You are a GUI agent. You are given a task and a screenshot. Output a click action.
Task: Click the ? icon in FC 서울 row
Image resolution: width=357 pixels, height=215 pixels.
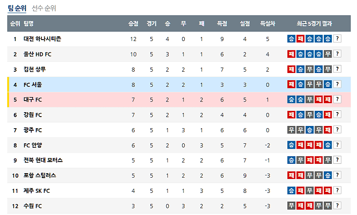tap(337, 84)
